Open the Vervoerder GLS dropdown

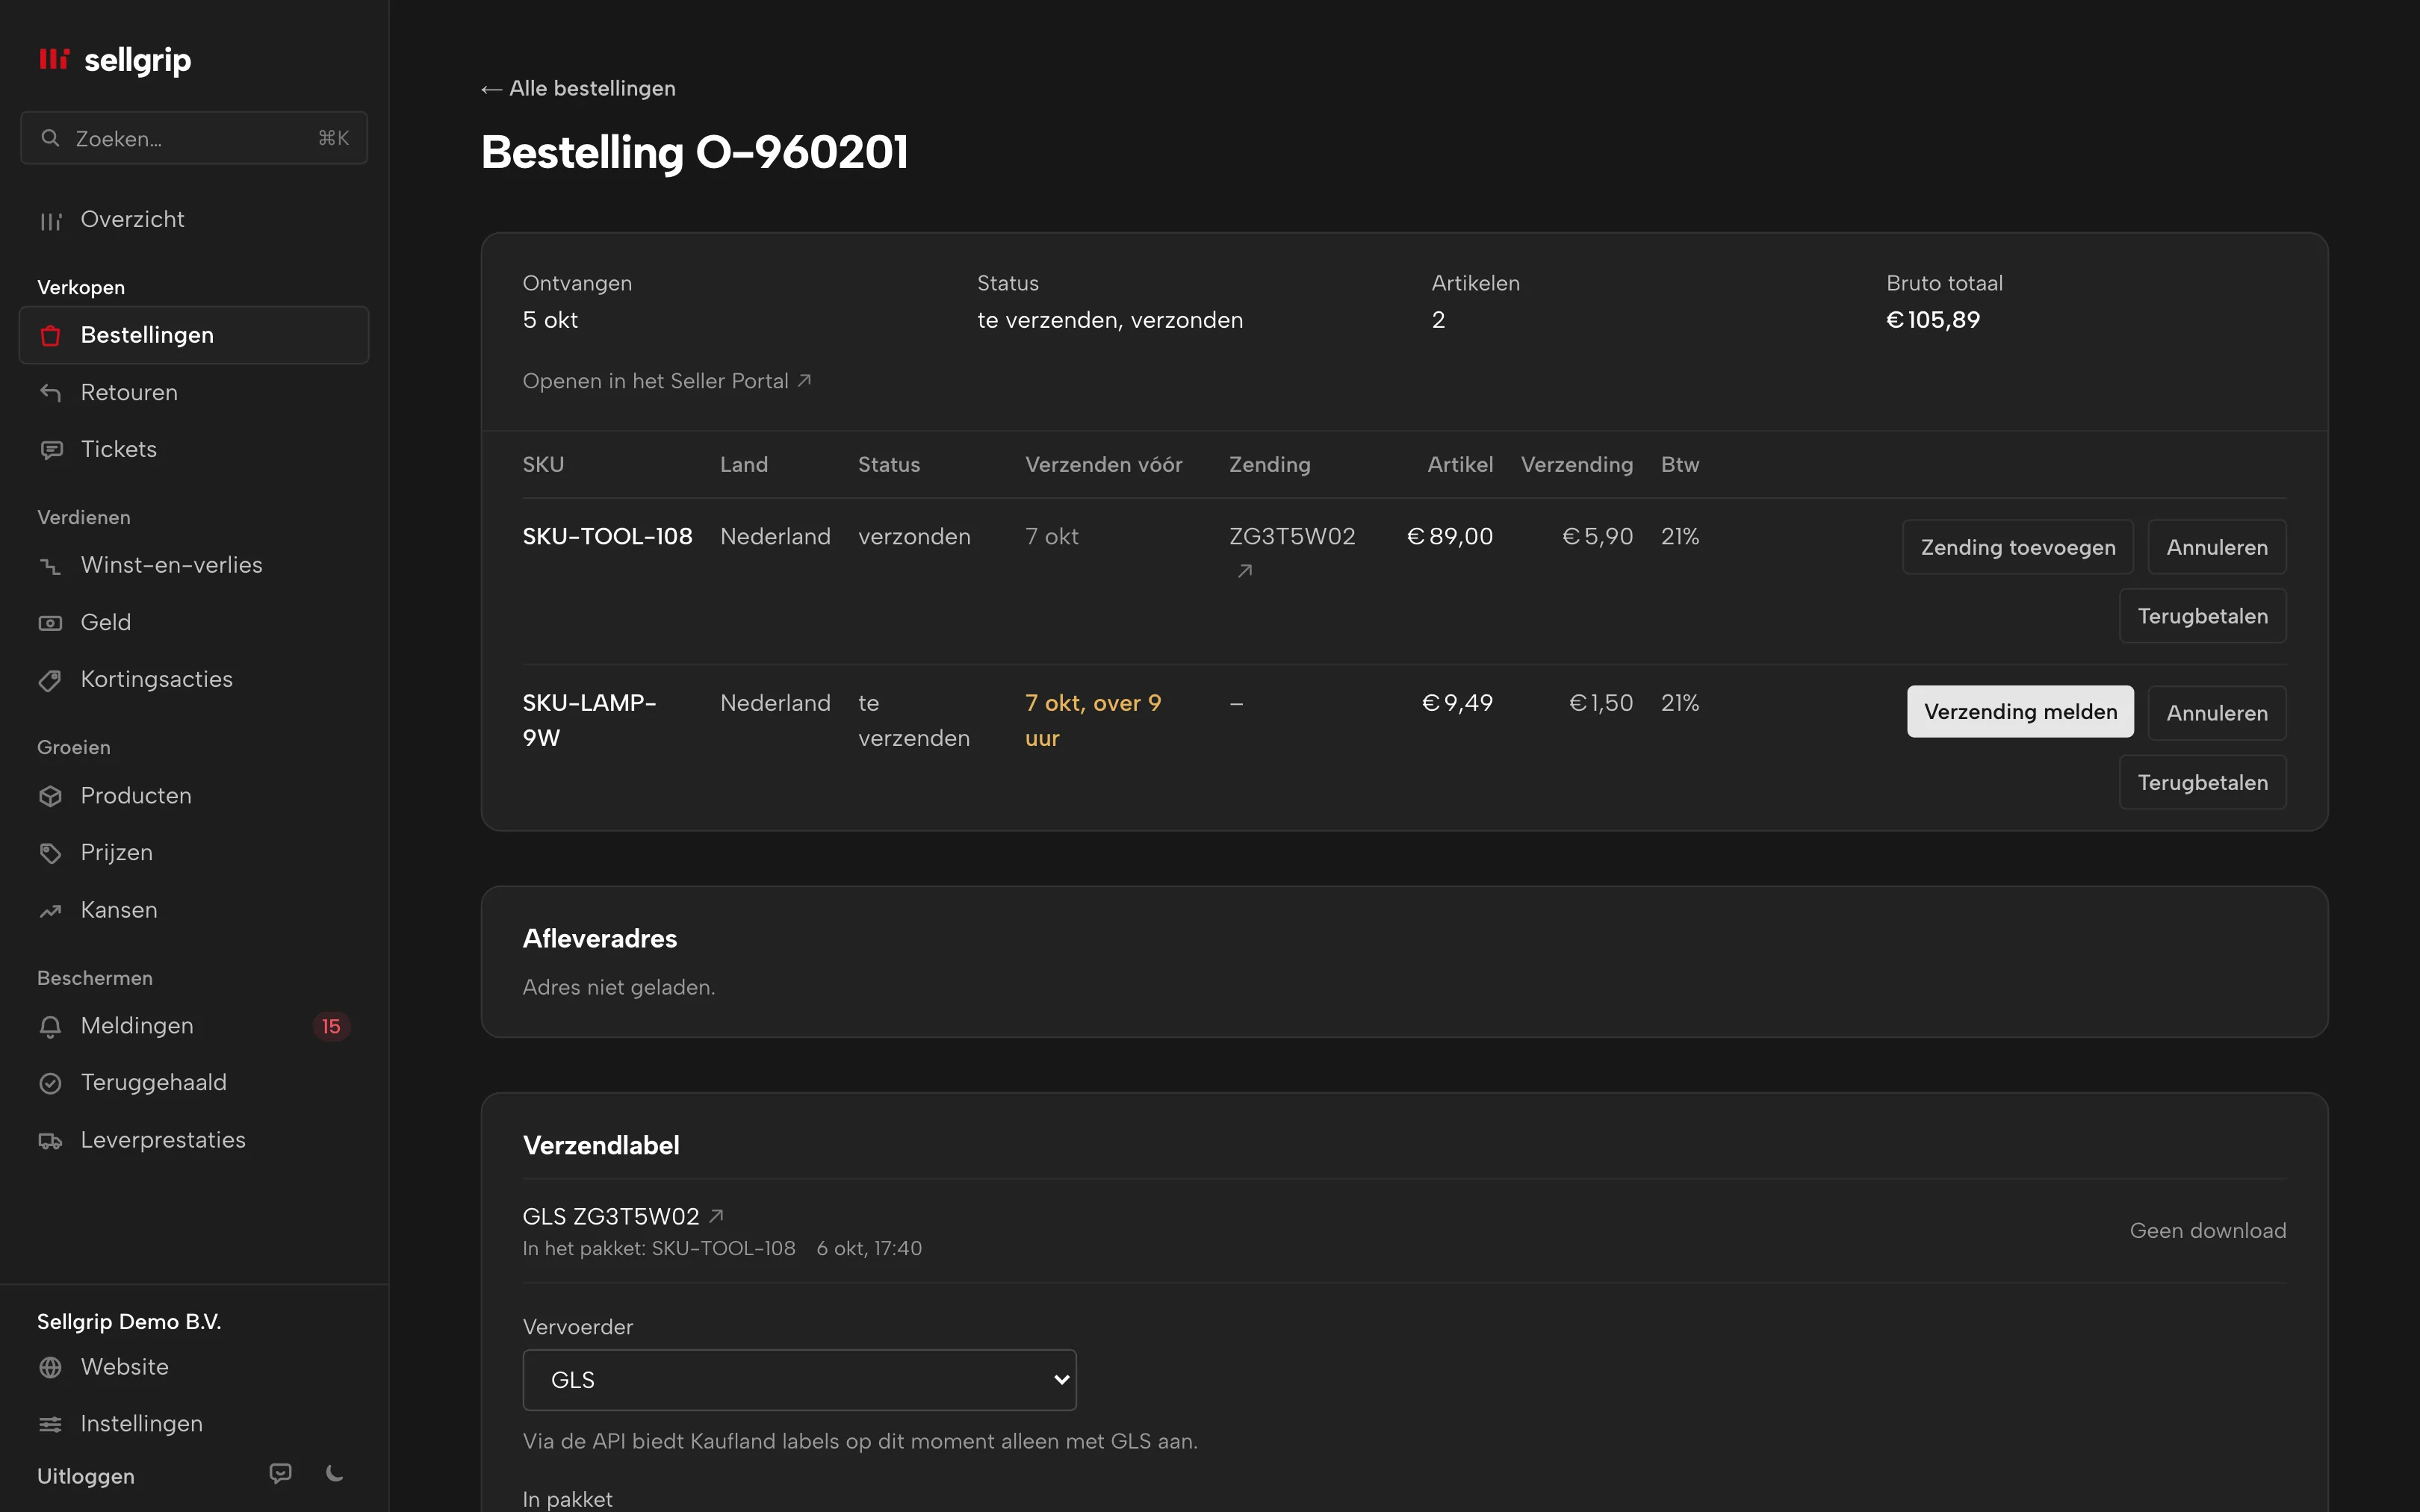tap(799, 1380)
